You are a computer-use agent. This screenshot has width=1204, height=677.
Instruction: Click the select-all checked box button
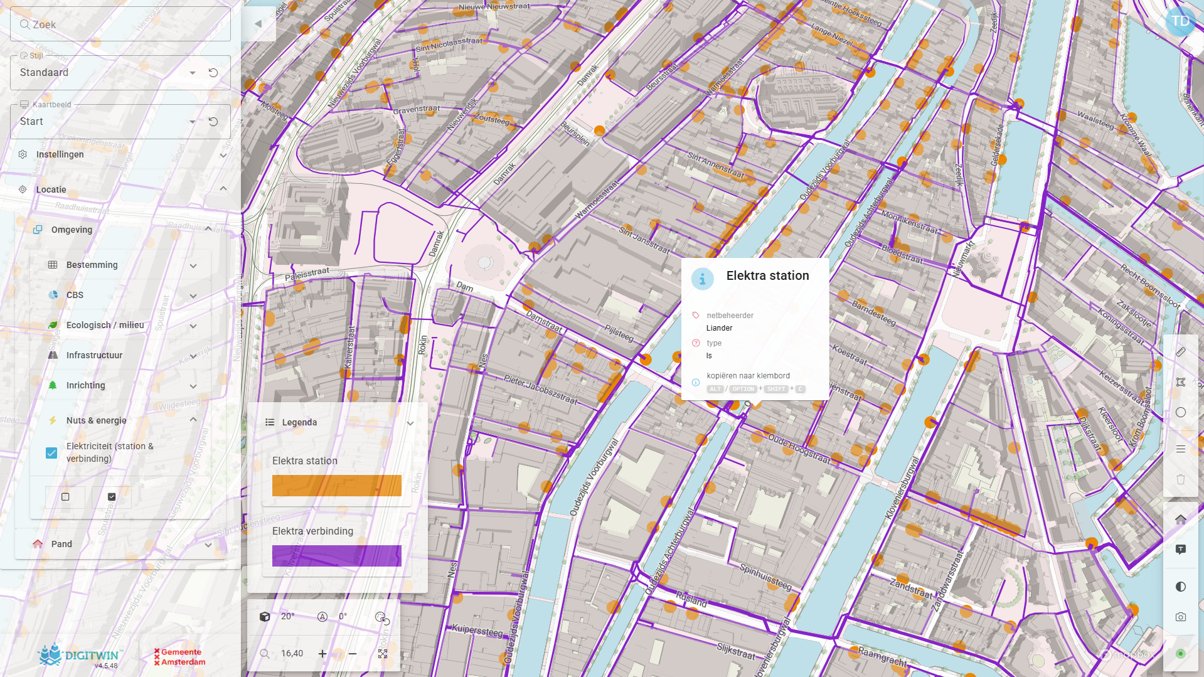(112, 497)
